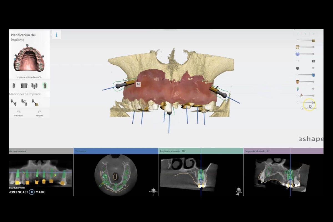
Task: Select the single implant tool icon
Action: click(14, 86)
